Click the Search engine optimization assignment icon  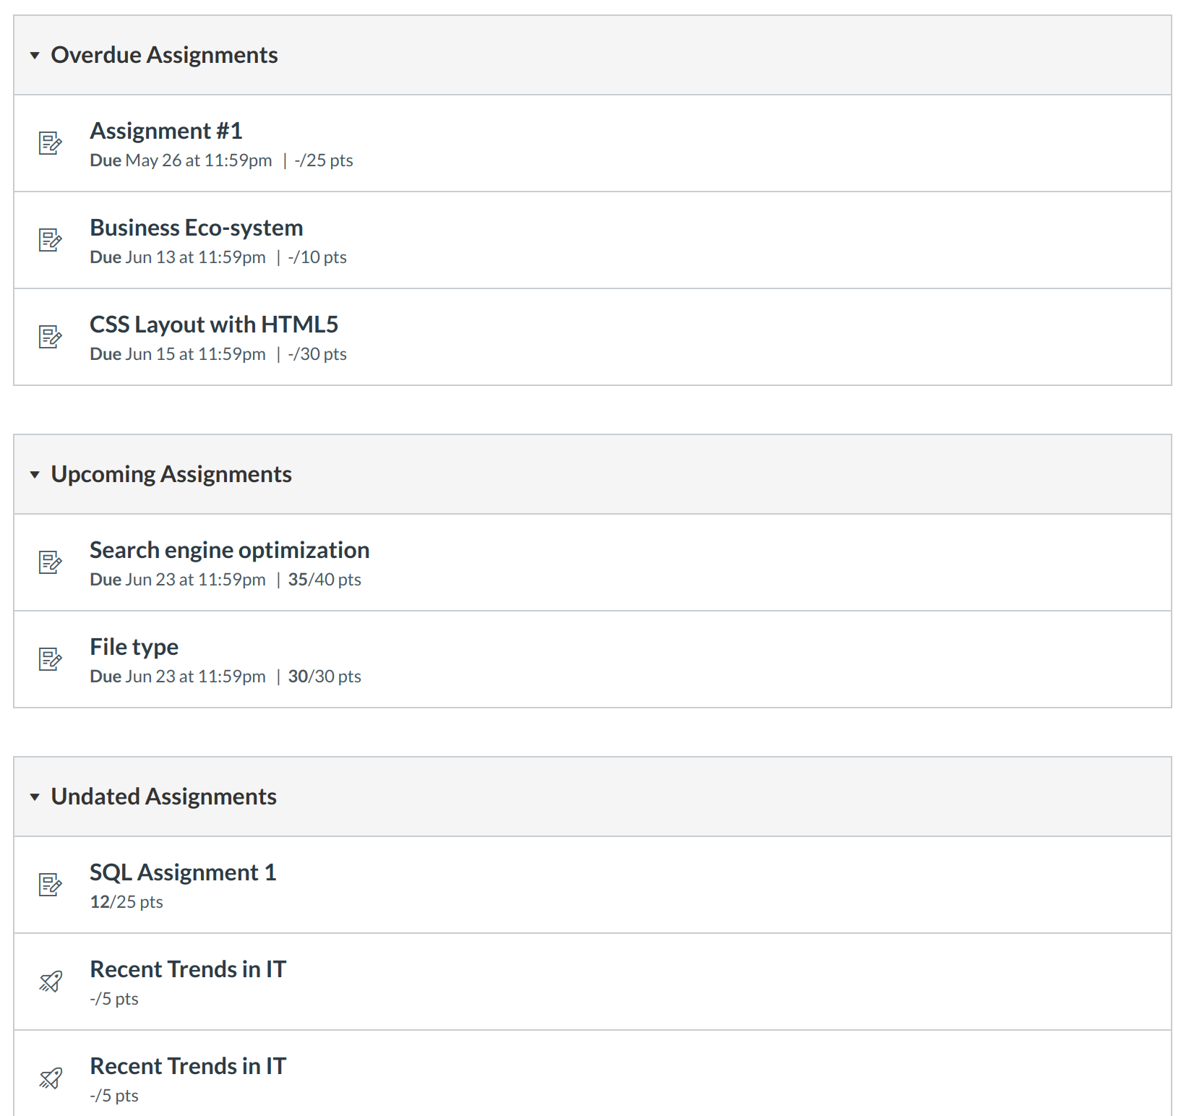point(50,562)
